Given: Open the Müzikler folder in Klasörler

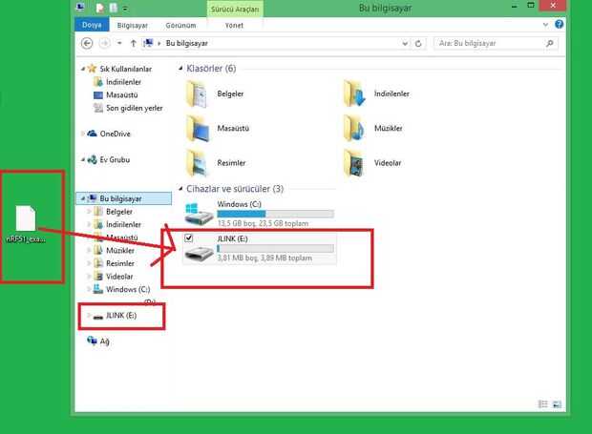Looking at the screenshot, I should click(x=353, y=129).
